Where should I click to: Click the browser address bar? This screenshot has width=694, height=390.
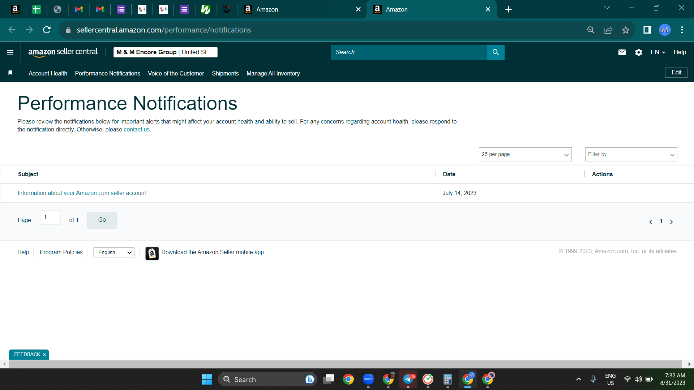(325, 30)
